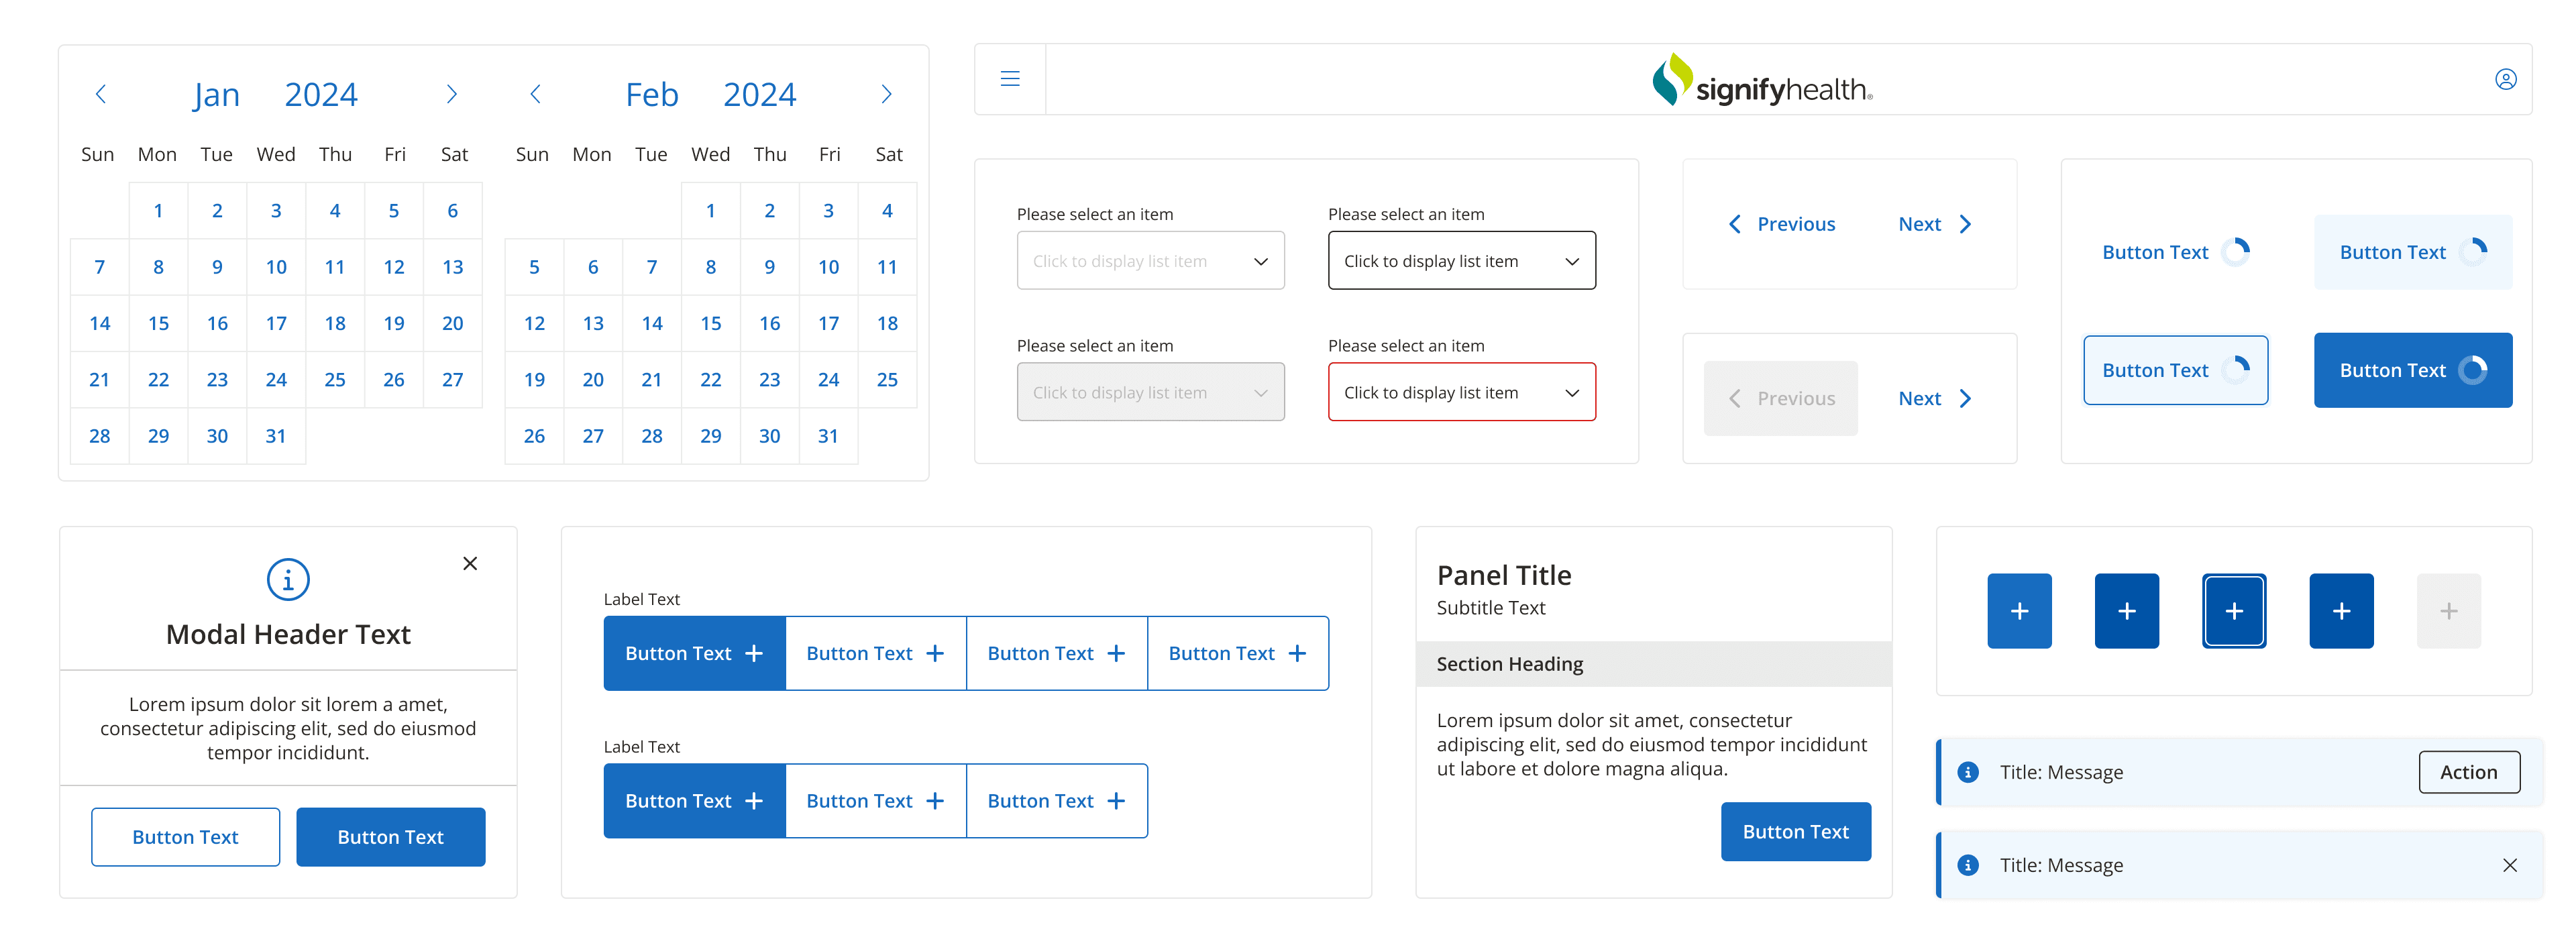This screenshot has width=2576, height=931.
Task: Select third Button Text in lower group
Action: pyautogui.click(x=1056, y=802)
